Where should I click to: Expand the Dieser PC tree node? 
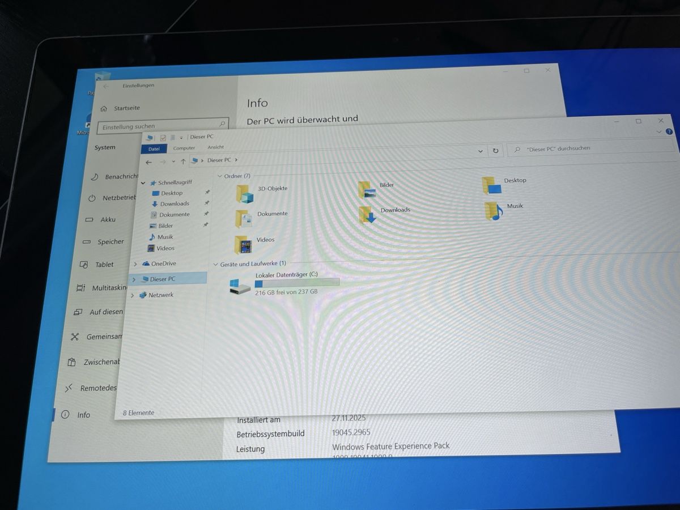(134, 279)
